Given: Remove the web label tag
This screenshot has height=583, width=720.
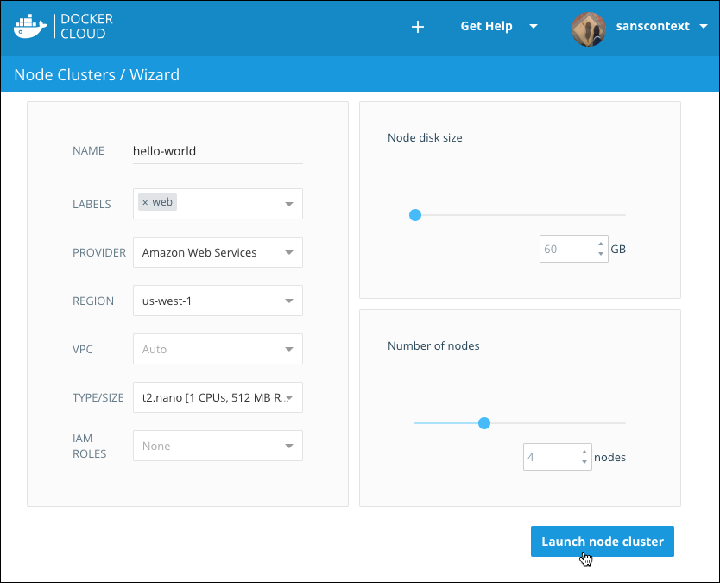Looking at the screenshot, I should click(x=145, y=202).
